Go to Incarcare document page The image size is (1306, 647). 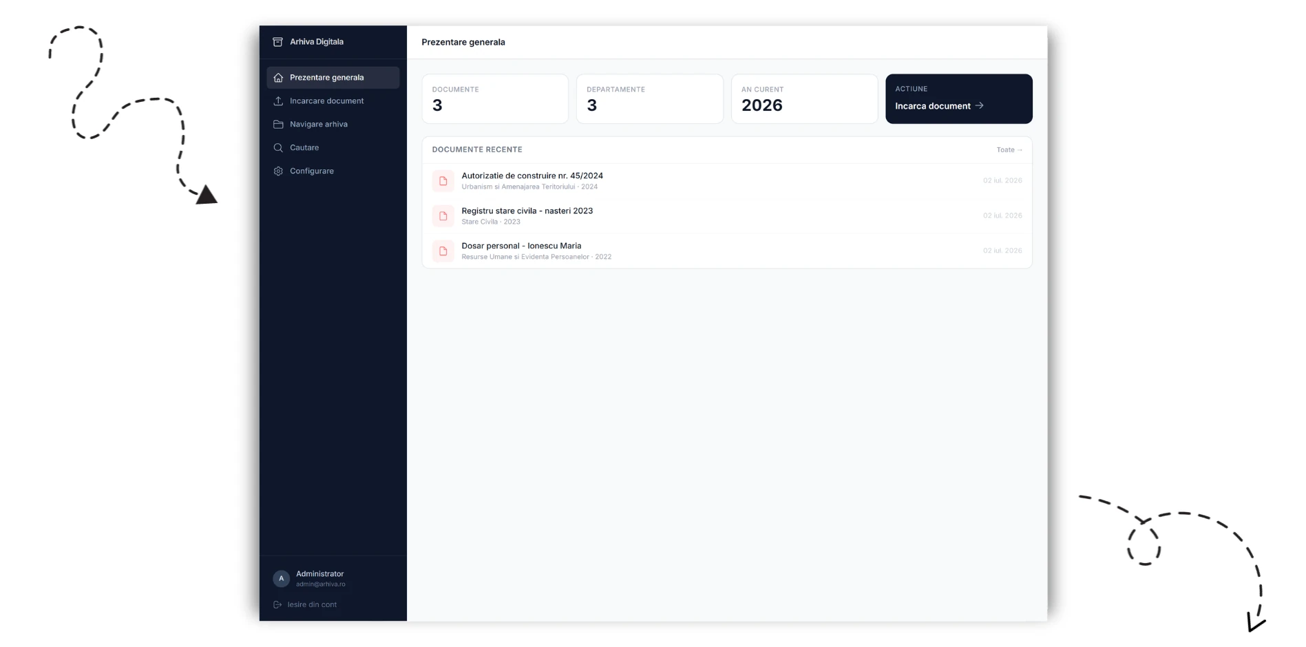click(x=333, y=101)
